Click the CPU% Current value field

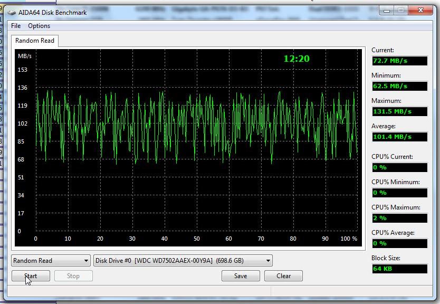pos(399,168)
